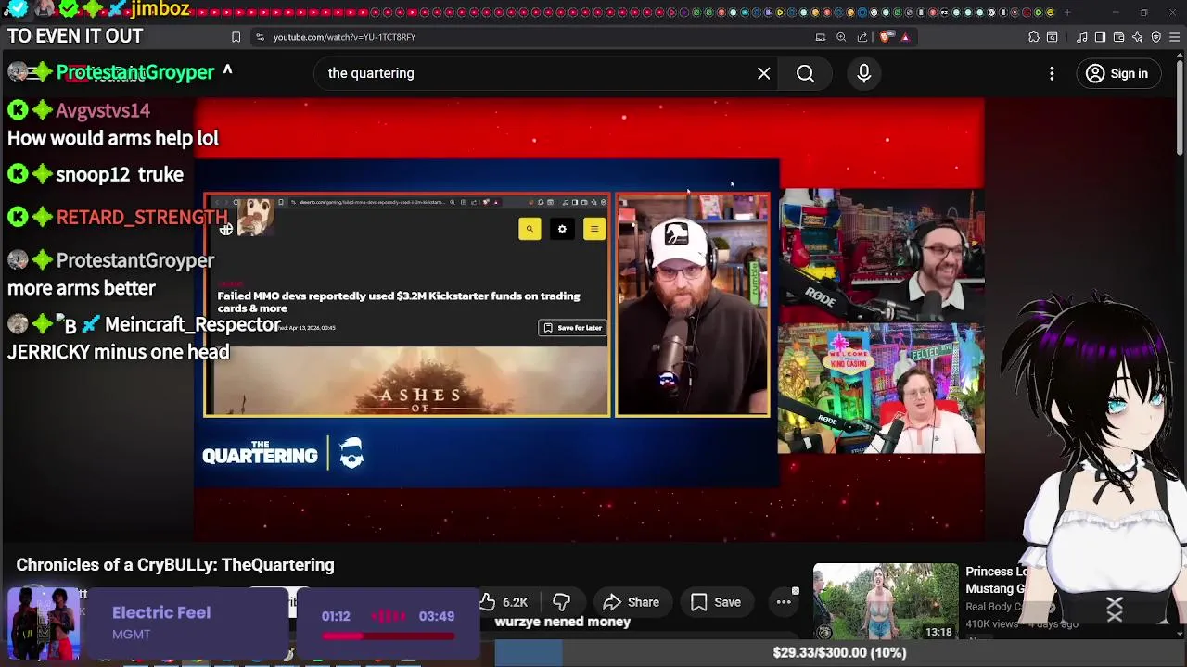This screenshot has width=1187, height=667.
Task: Open the Brave Wallet icon
Action: tap(1118, 37)
